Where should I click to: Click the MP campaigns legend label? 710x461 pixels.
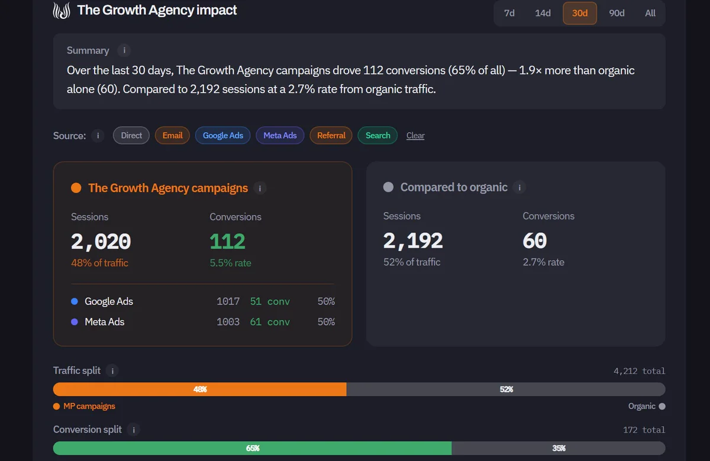(x=89, y=407)
